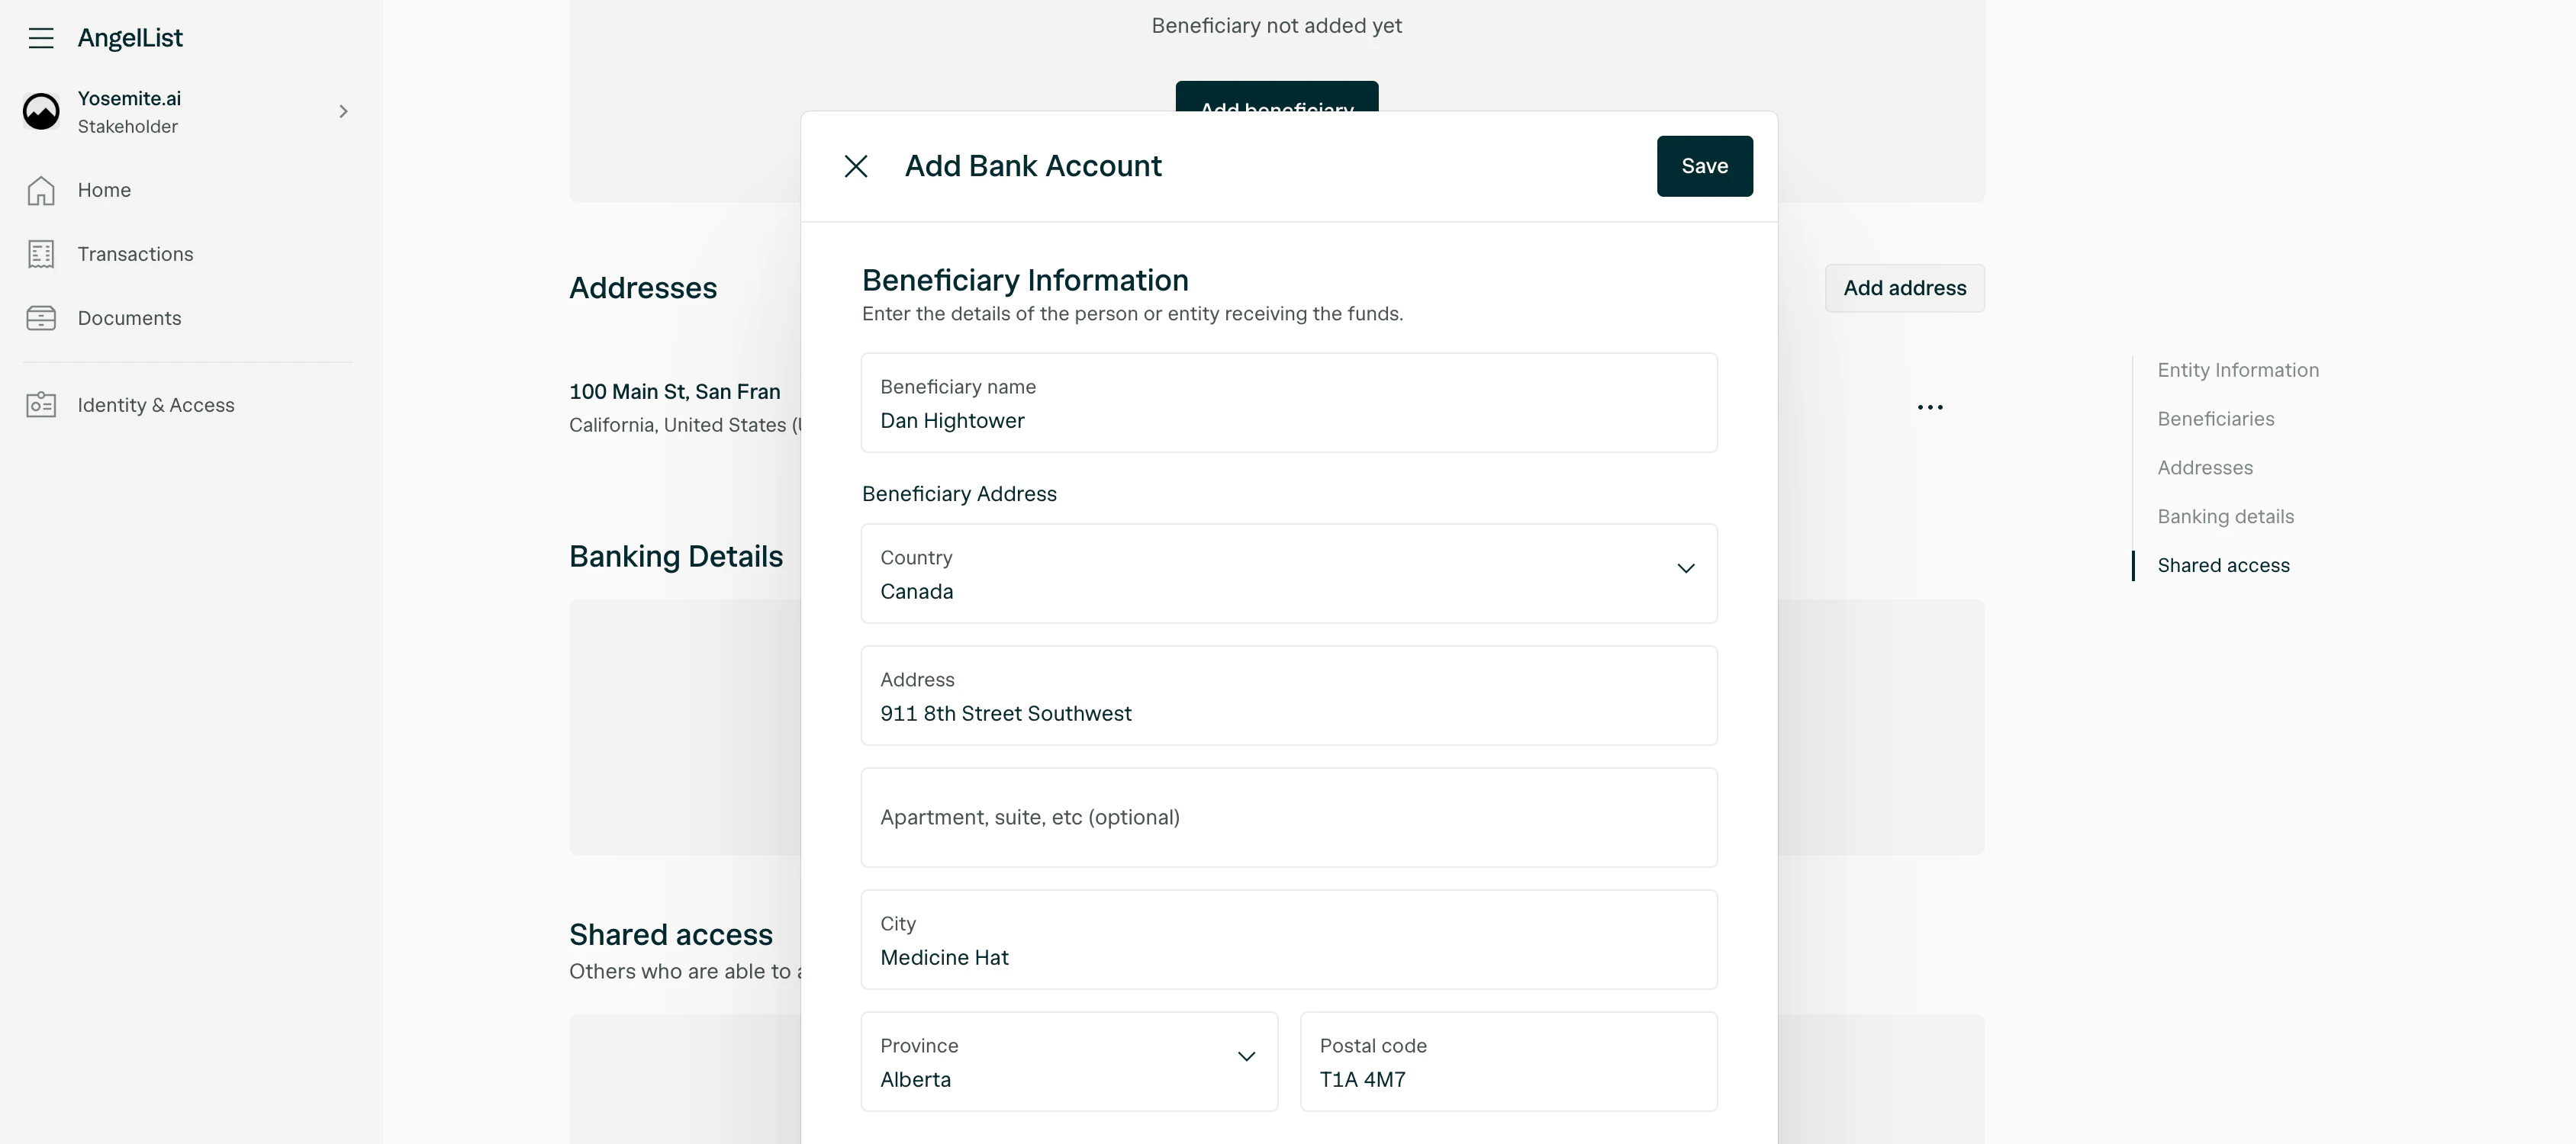The image size is (2576, 1144).
Task: Select Shared access in the right navigation
Action: [x=2223, y=564]
